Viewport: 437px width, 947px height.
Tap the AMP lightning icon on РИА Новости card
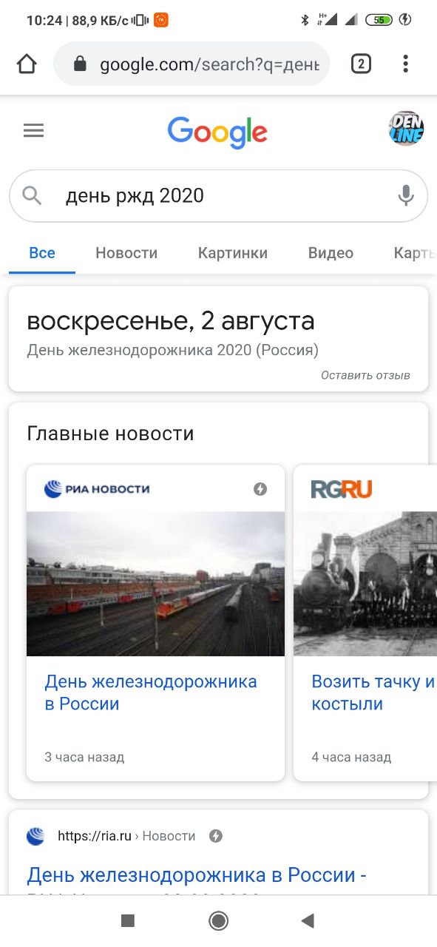point(260,489)
